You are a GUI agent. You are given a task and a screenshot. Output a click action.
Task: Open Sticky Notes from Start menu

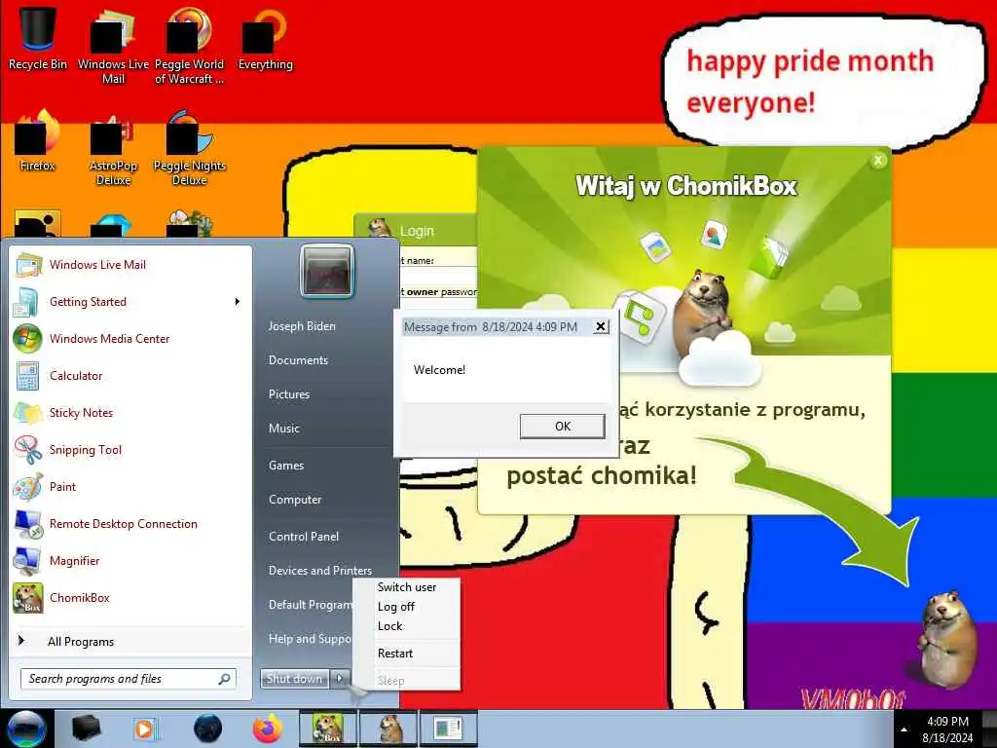pos(131,412)
